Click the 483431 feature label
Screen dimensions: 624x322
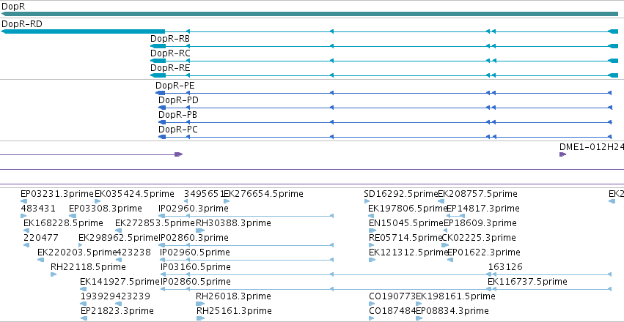[38, 209]
